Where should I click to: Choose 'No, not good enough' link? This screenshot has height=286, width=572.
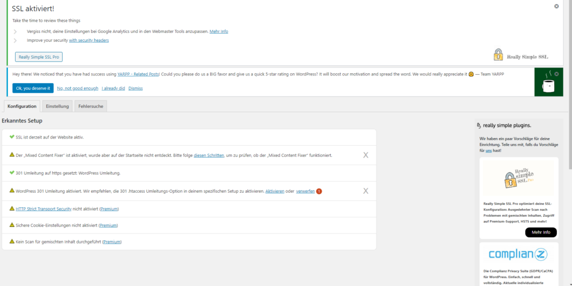coord(78,88)
